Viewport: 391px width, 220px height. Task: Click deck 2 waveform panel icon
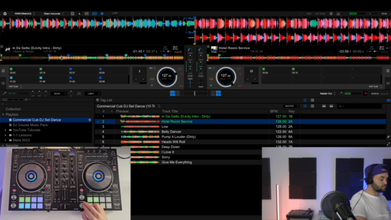[x=388, y=83]
